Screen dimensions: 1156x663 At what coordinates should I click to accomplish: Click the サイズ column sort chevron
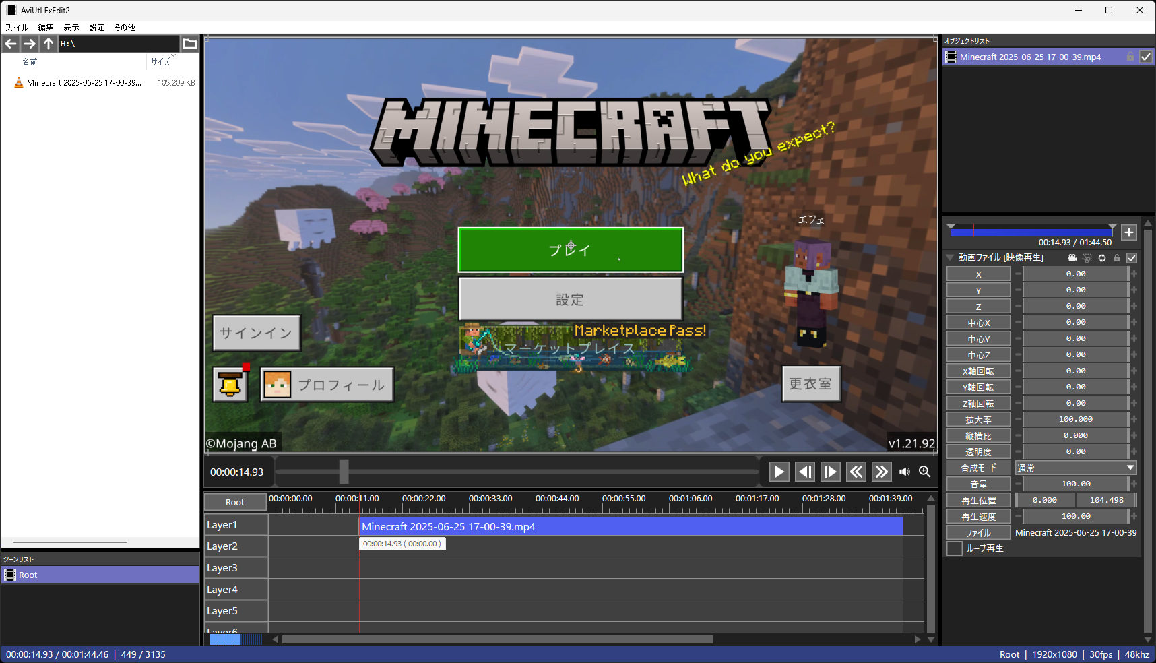[173, 55]
